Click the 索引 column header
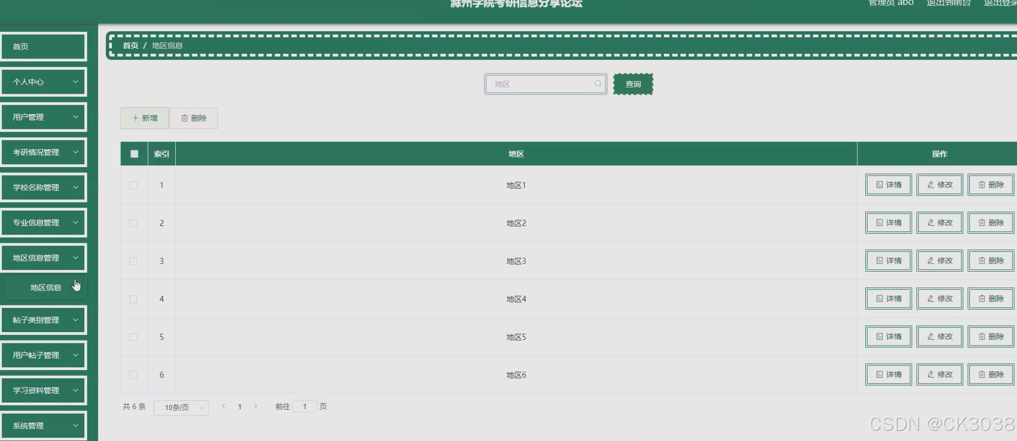 [x=161, y=154]
